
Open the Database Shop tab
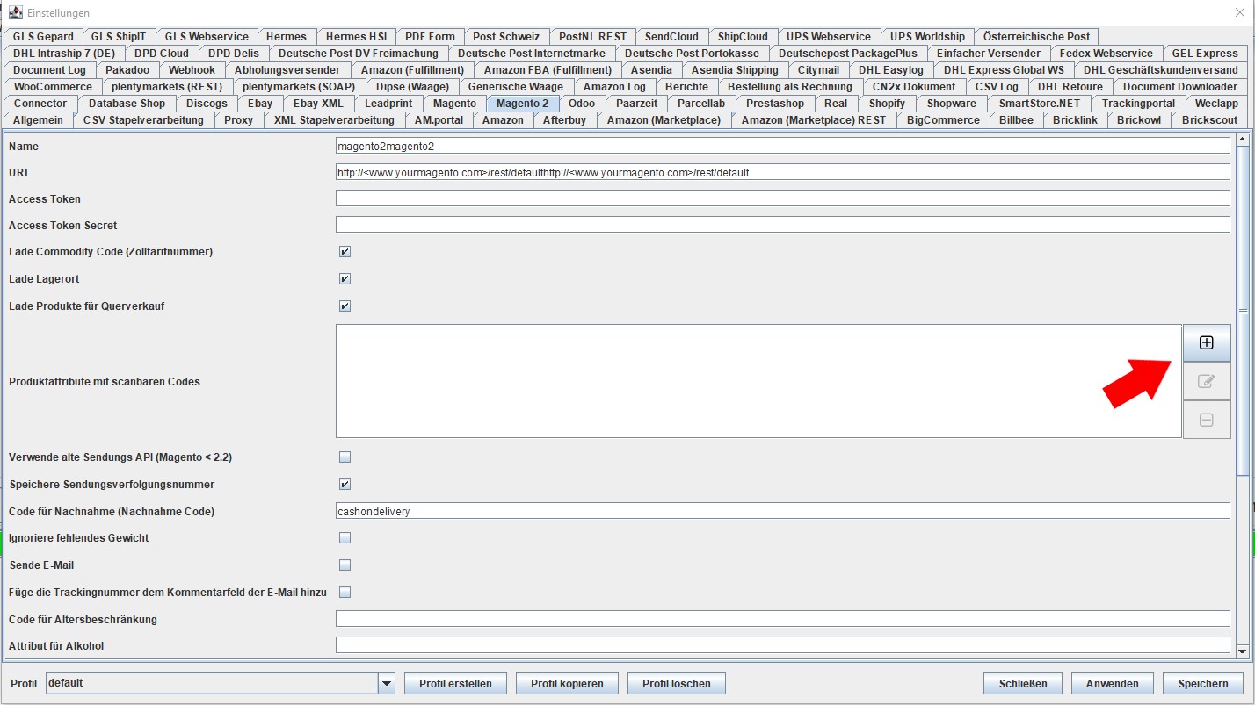point(127,104)
